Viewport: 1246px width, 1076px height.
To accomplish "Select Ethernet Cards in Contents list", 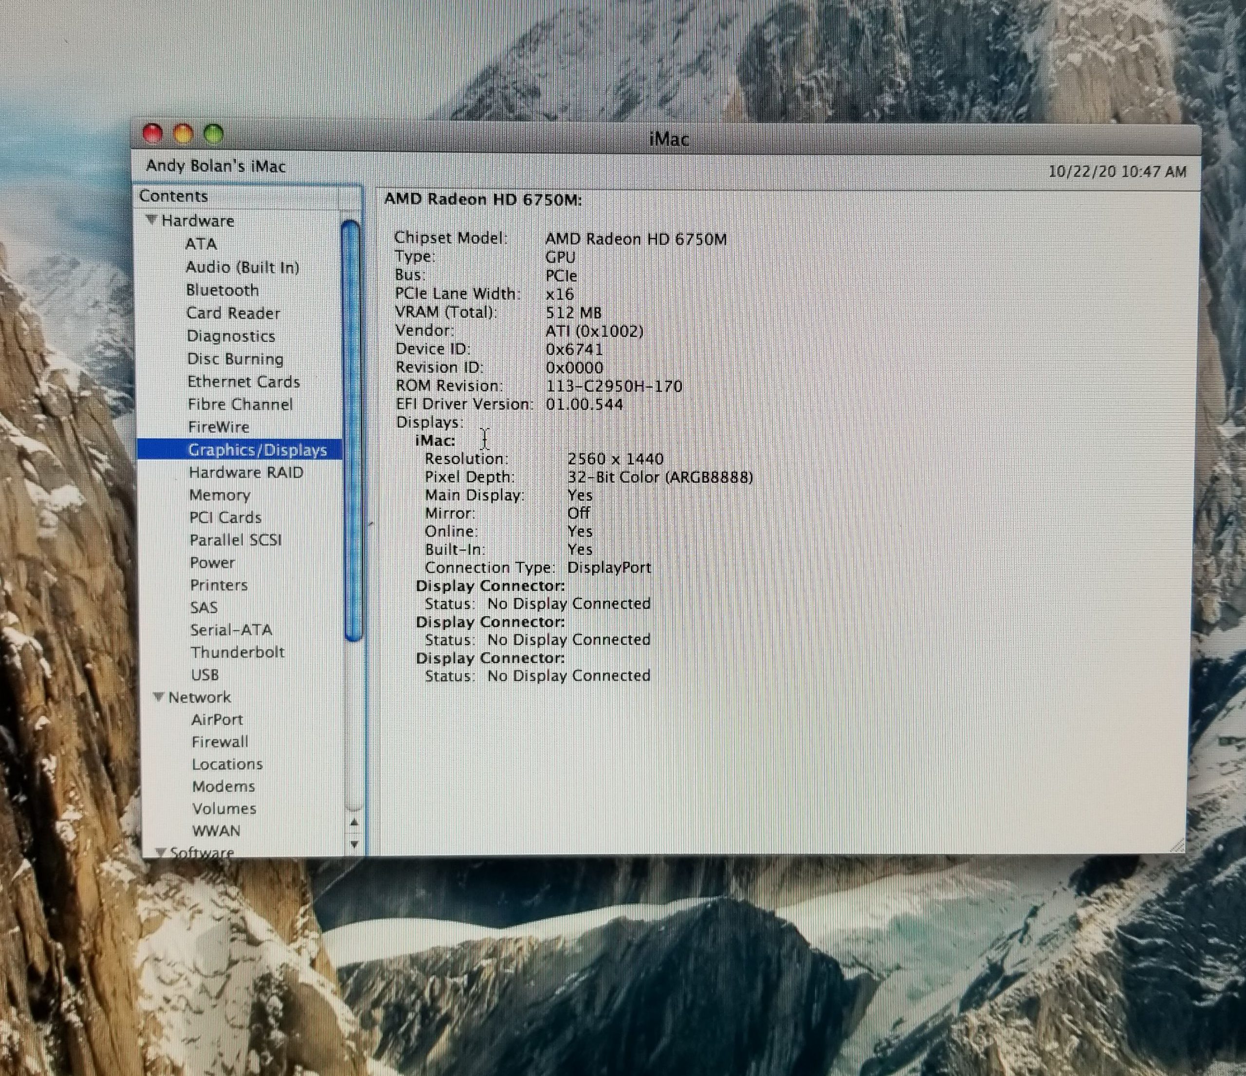I will pyautogui.click(x=243, y=381).
